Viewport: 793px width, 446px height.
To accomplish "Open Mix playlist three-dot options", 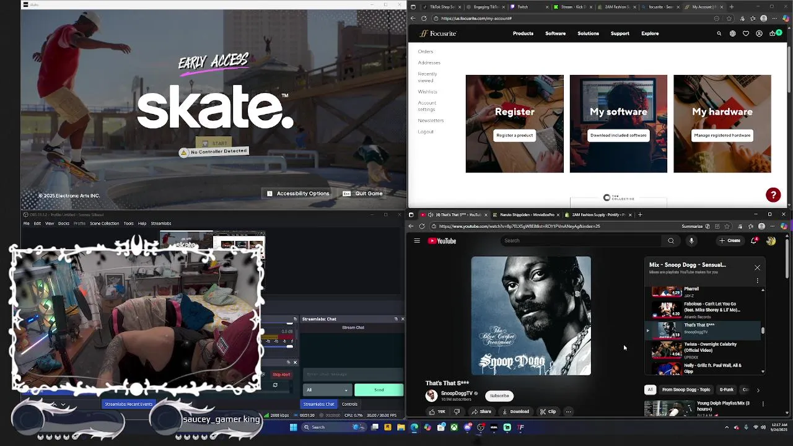I will pos(757,281).
